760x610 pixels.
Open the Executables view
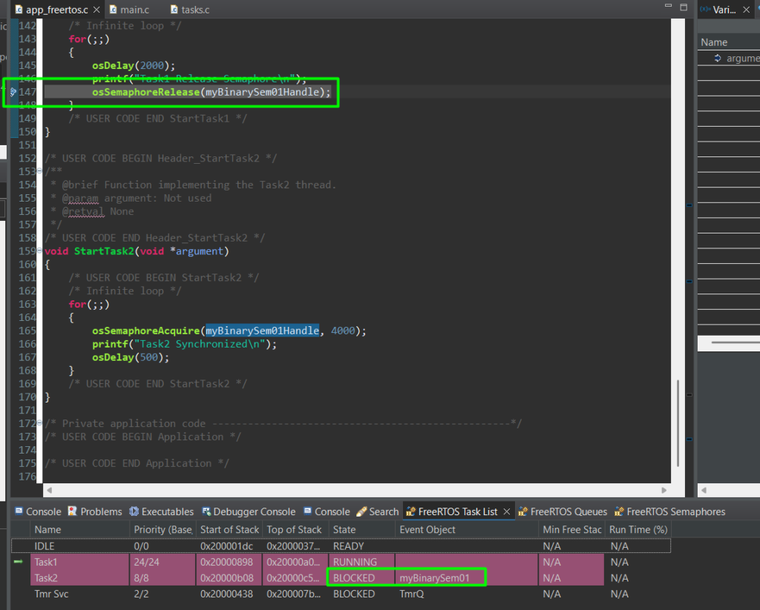(167, 511)
